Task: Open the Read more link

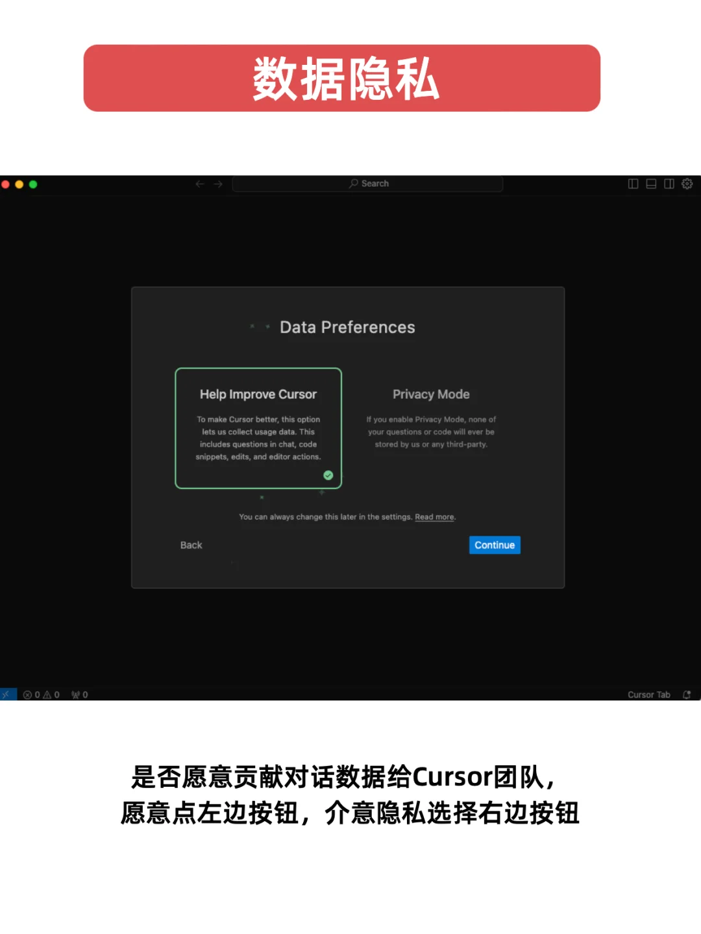Action: point(434,517)
